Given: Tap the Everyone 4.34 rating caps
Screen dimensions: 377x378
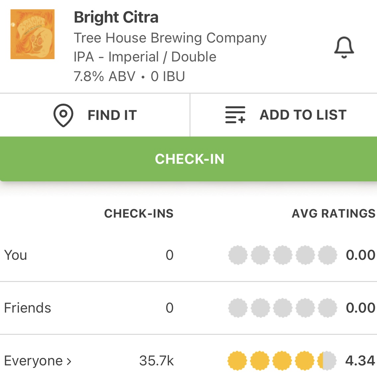Looking at the screenshot, I should tap(282, 361).
